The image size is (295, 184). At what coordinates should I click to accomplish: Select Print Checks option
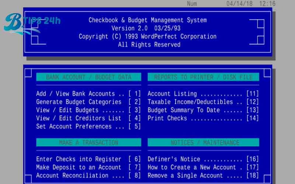(x=203, y=118)
